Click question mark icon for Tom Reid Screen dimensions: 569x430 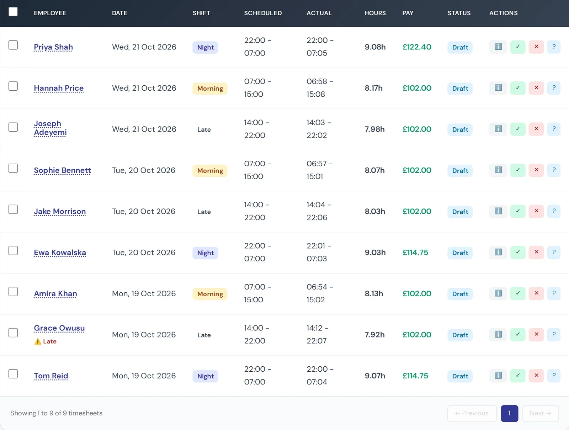click(x=554, y=376)
